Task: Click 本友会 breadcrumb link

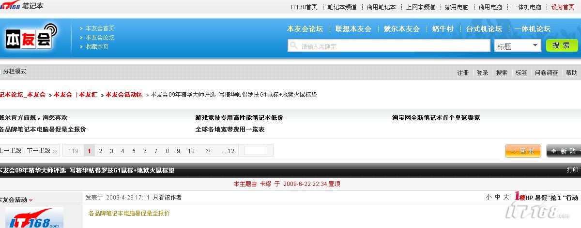Action: click(63, 95)
